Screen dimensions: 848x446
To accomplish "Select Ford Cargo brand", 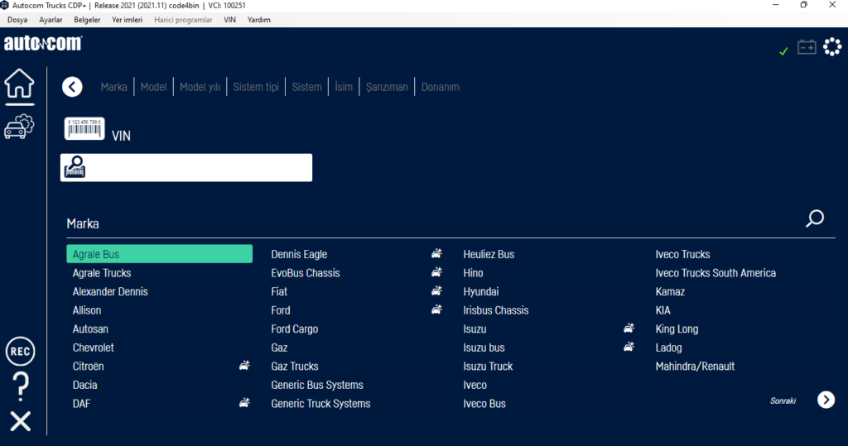I will (295, 329).
